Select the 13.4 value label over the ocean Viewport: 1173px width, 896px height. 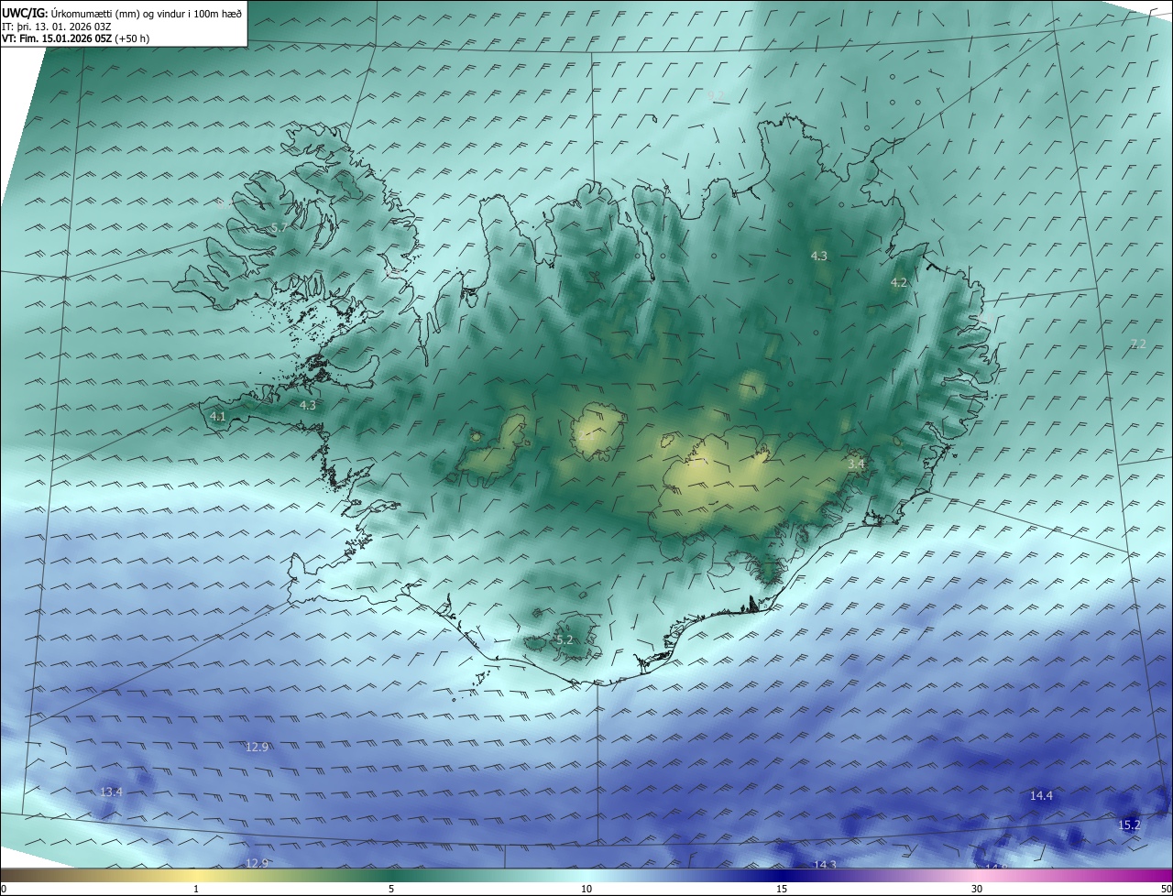pyautogui.click(x=111, y=792)
